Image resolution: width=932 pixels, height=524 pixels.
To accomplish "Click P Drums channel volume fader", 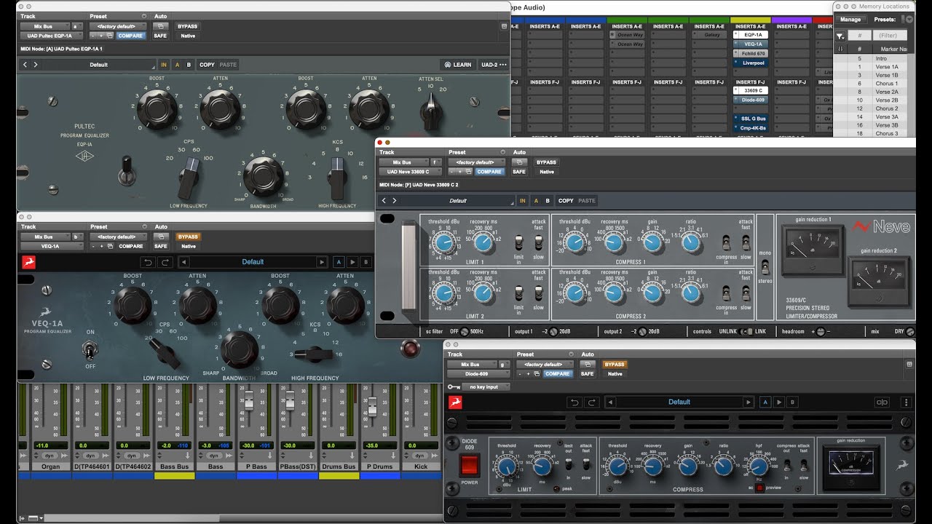I will 371,407.
